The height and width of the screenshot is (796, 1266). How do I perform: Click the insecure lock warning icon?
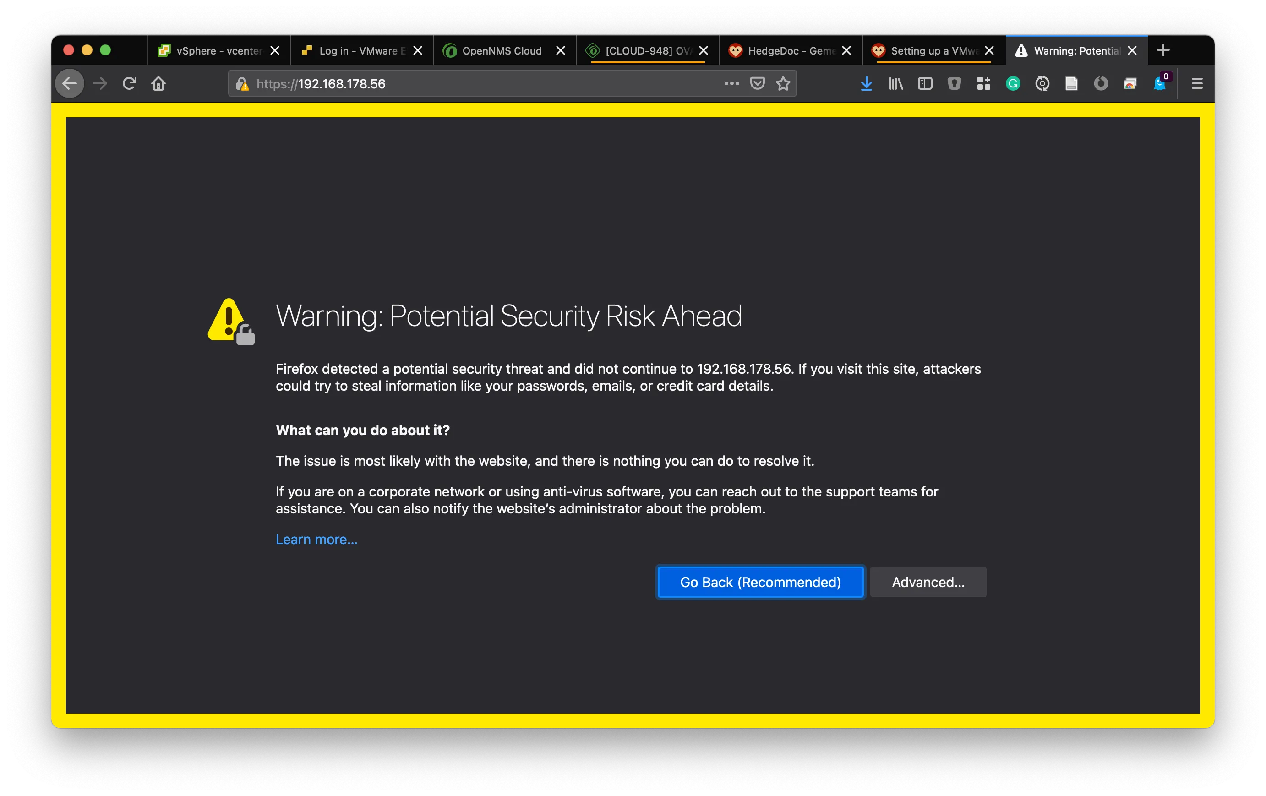point(242,84)
